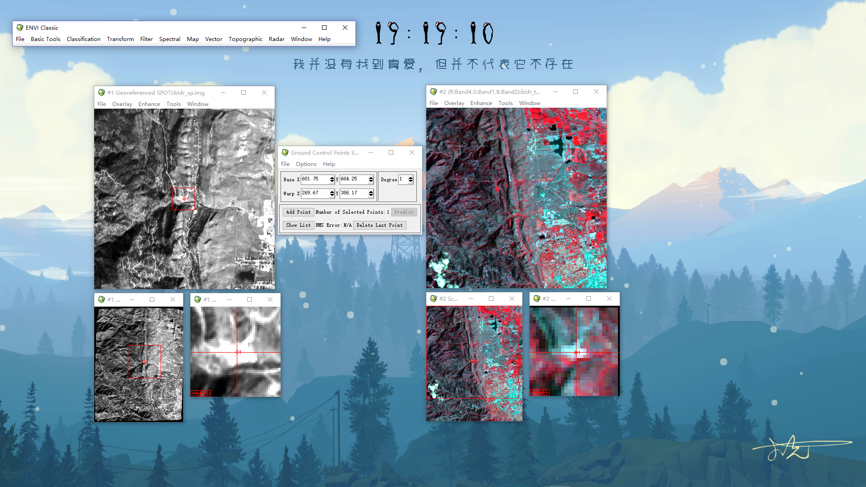The height and width of the screenshot is (487, 866).
Task: Open File menu of the #2 Band4 display
Action: click(434, 103)
